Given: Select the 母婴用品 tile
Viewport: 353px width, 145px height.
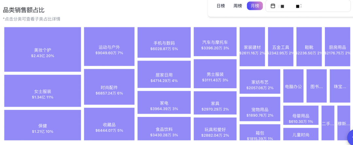Looking at the screenshot, I should point(301,115).
